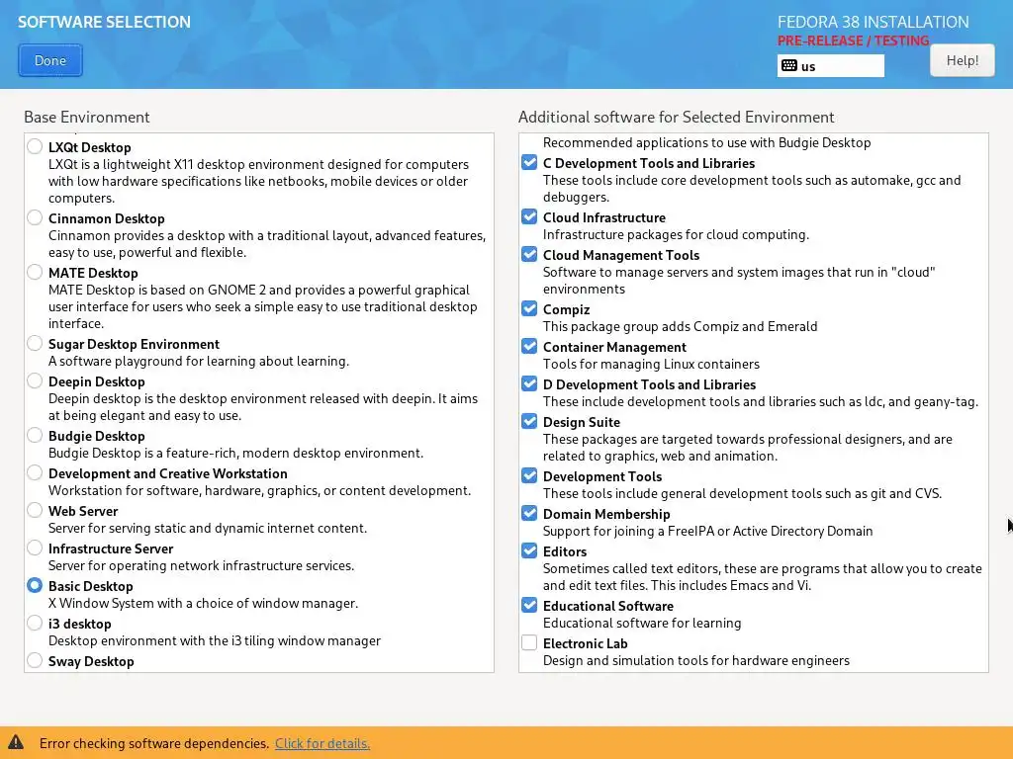Viewport: 1013px width, 759px height.
Task: Choose Infrastructure Server radio button
Action: tap(35, 548)
